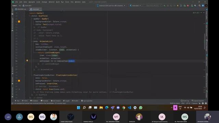Screen dimensions: 219x123
Task: Open the Logcat tool window tab
Action: point(66,101)
